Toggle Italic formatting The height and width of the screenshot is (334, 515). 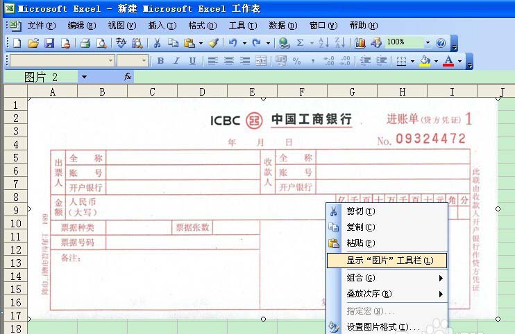click(x=176, y=61)
